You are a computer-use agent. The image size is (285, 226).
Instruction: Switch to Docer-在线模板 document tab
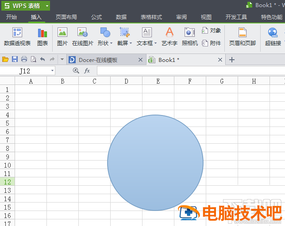(x=106, y=60)
